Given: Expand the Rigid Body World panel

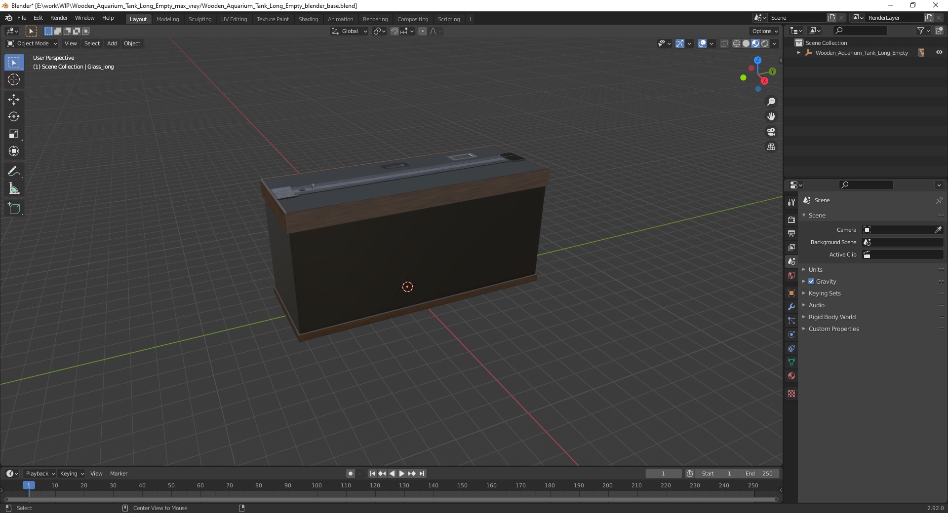Looking at the screenshot, I should click(831, 317).
